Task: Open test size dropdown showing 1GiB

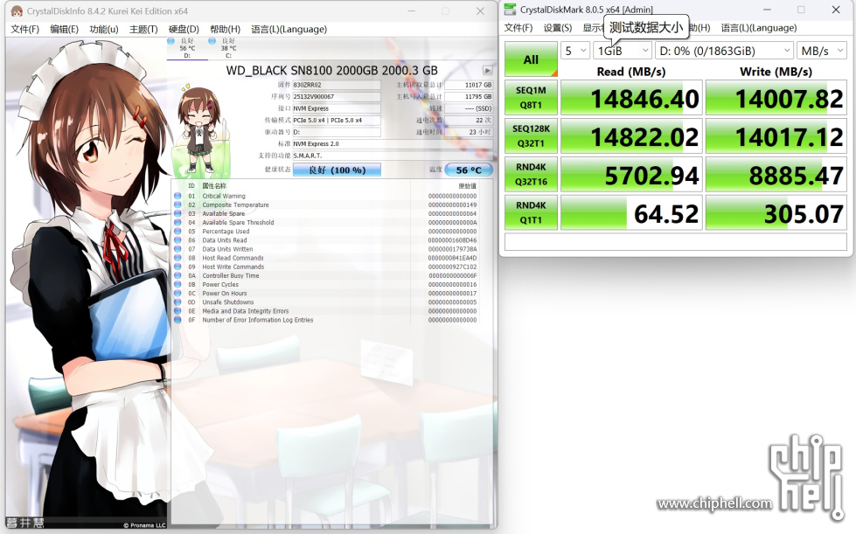Action: click(x=623, y=51)
